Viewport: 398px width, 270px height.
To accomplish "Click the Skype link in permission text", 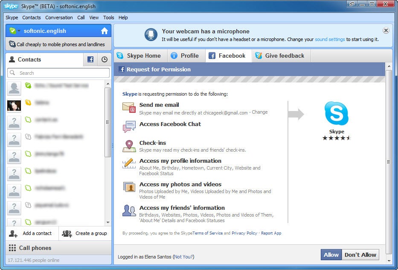I will click(130, 94).
